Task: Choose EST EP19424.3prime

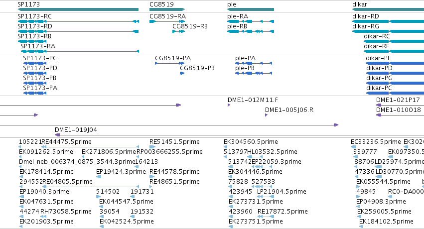Action: [121, 172]
